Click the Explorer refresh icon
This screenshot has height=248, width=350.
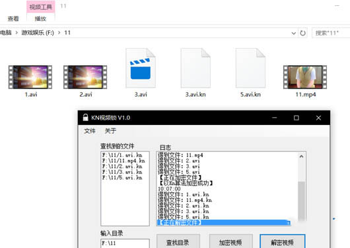[x=302, y=33]
